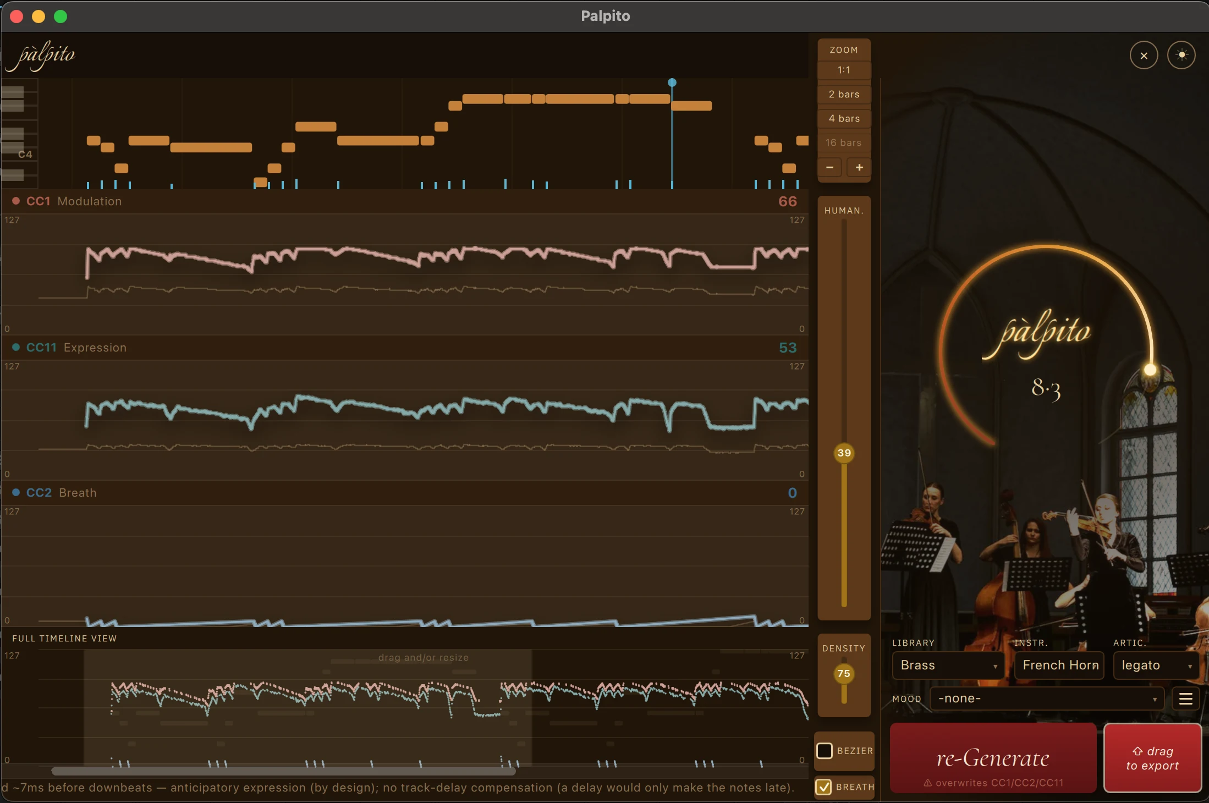Click the re-Generate button
1209x803 pixels.
click(x=993, y=758)
